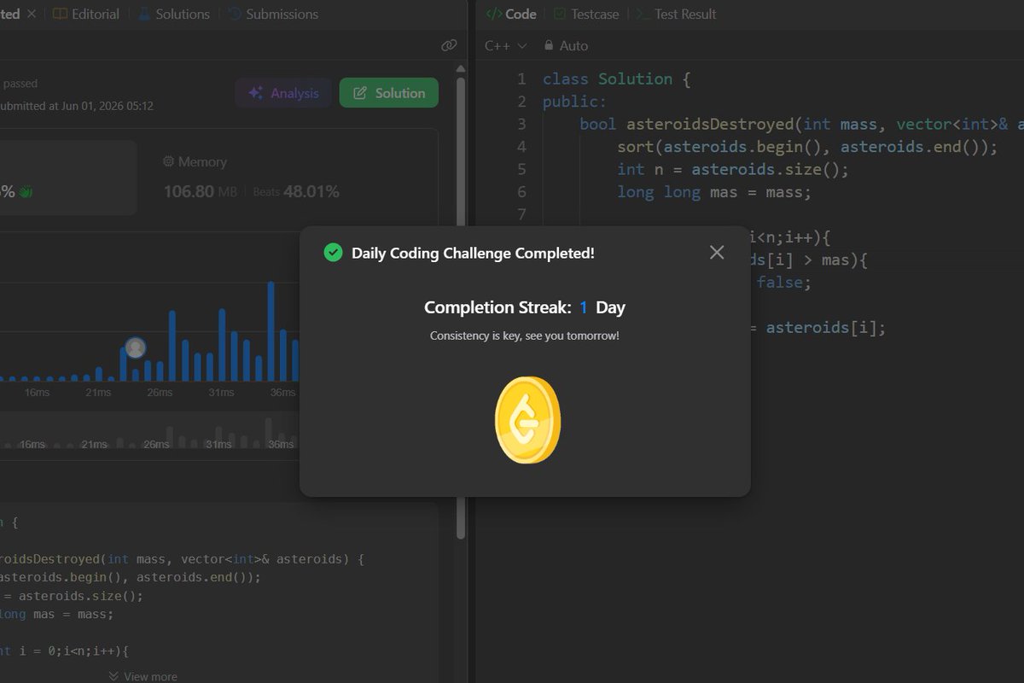Click the 'class Solution {' code line
This screenshot has width=1024, height=683.
coord(616,79)
